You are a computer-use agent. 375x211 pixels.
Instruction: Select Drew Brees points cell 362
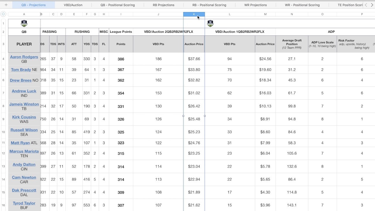pos(121,80)
